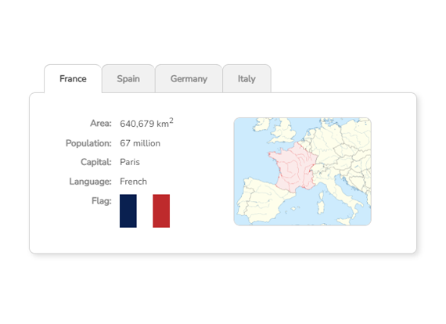Open the Germany tab
Image resolution: width=446 pixels, height=324 pixels.
tap(189, 79)
